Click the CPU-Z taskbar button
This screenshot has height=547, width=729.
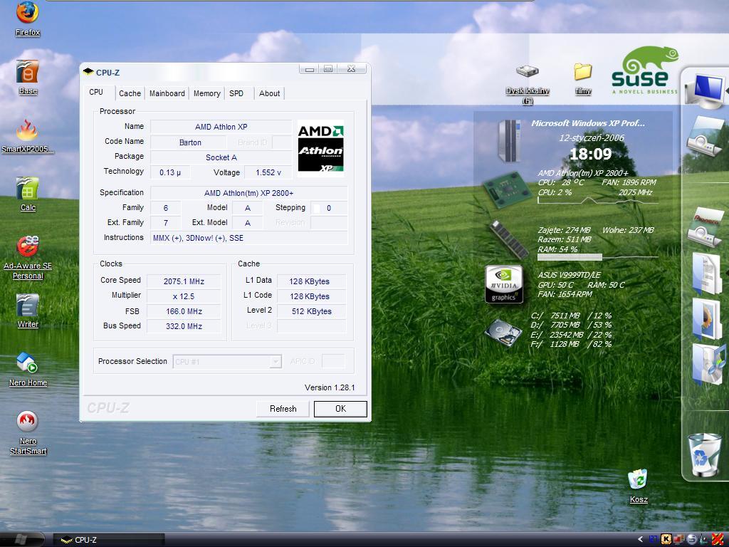(x=108, y=540)
